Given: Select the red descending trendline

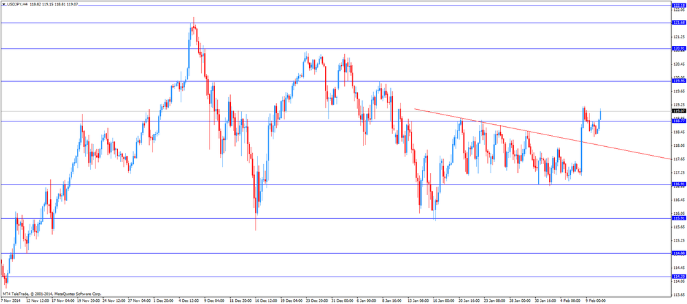Looking at the screenshot, I should (542, 134).
